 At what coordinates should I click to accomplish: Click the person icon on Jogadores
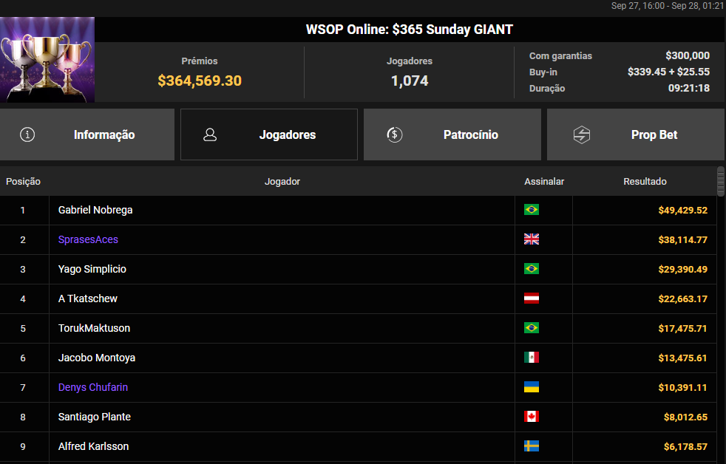pos(210,134)
